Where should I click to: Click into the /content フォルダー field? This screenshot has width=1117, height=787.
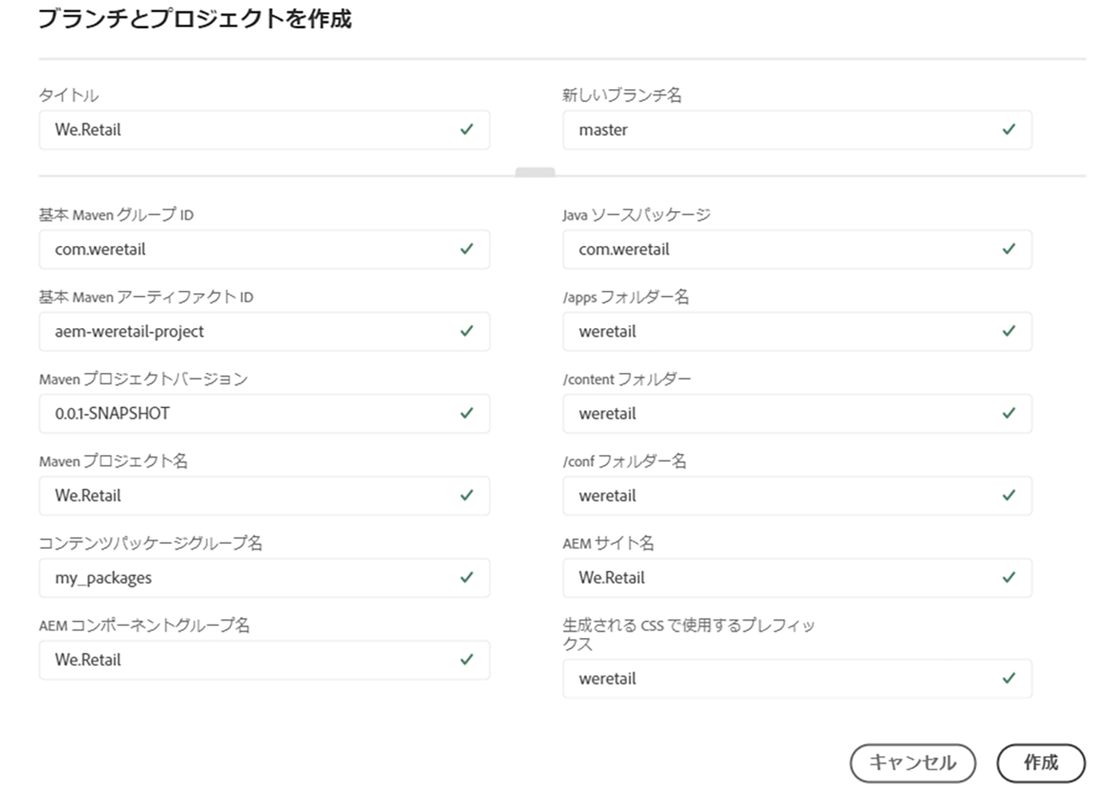[x=781, y=413]
